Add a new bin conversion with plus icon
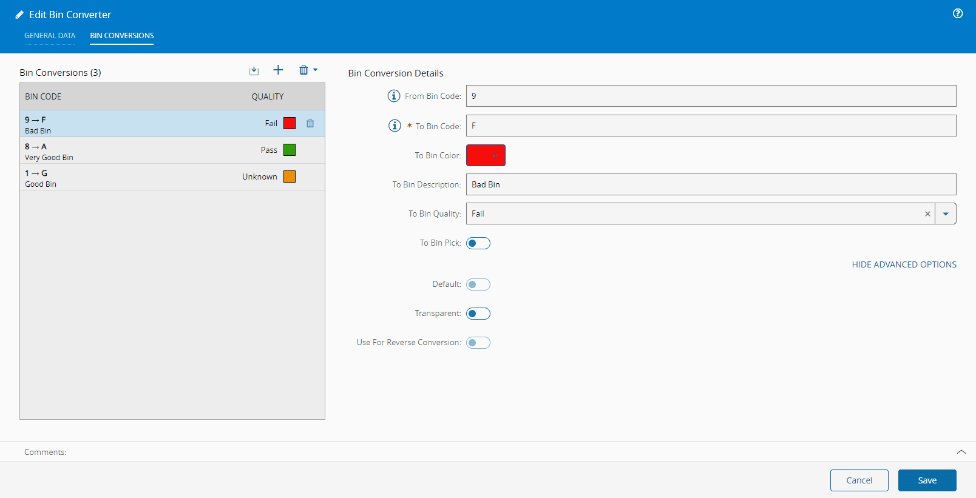Viewport: 976px width, 498px height. tap(278, 70)
